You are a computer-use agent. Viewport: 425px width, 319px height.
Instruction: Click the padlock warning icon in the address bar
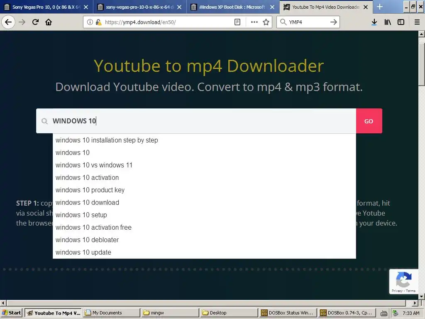pyautogui.click(x=99, y=22)
